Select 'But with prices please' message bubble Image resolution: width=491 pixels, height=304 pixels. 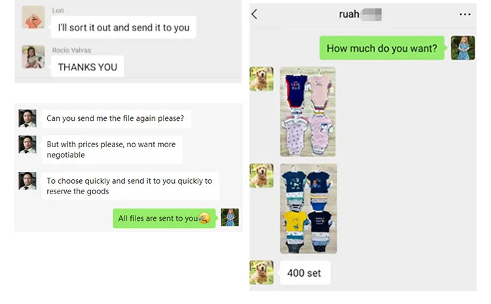(x=113, y=150)
